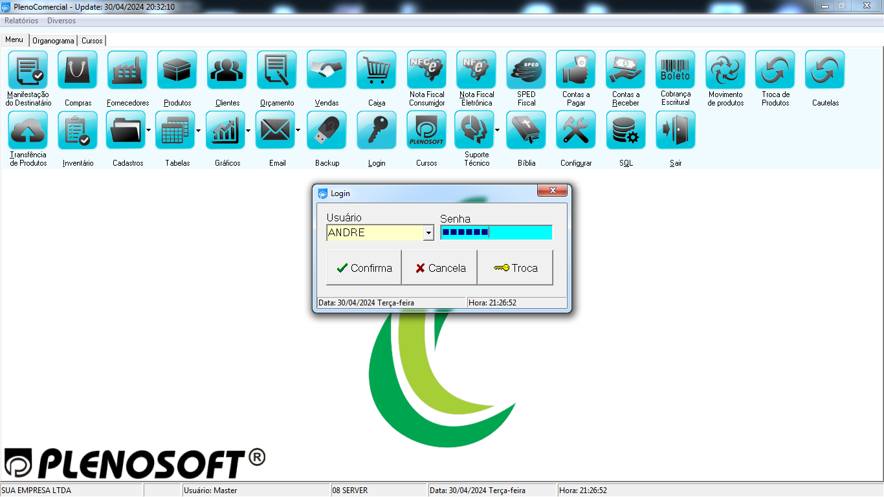
Task: Expand the Email dropdown arrow
Action: click(298, 130)
